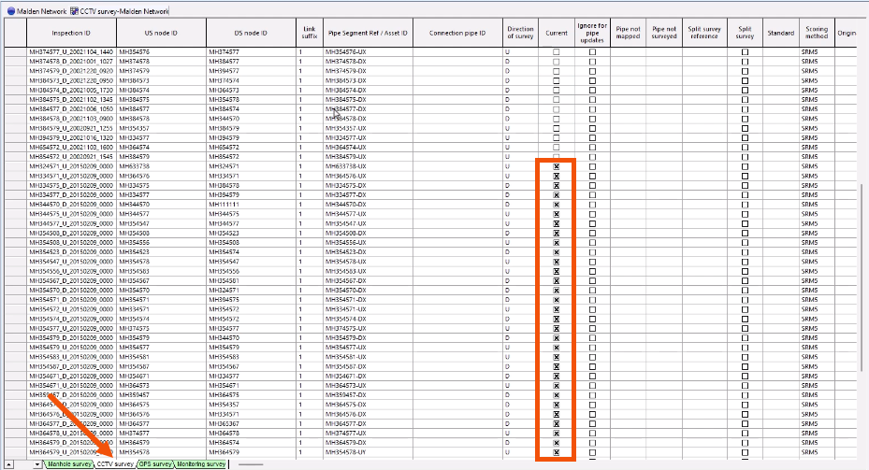Image resolution: width=869 pixels, height=470 pixels.
Task: Click the US node ID column header
Action: 161,33
